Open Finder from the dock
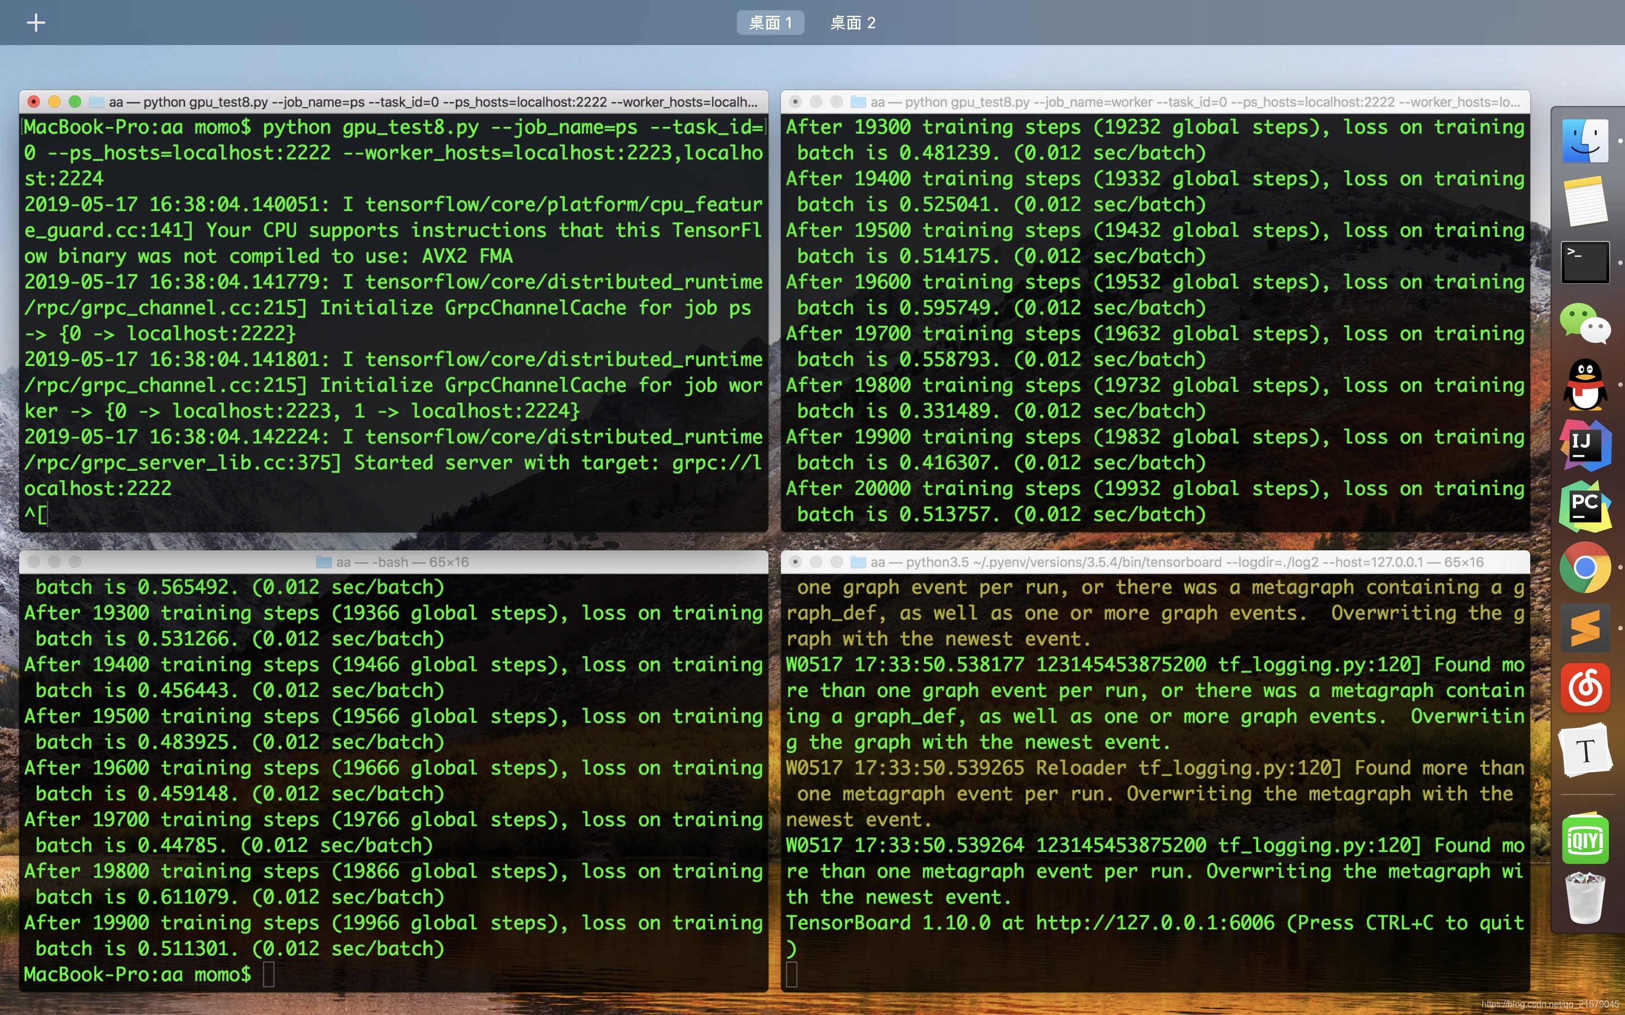Viewport: 1625px width, 1015px height. coord(1585,141)
